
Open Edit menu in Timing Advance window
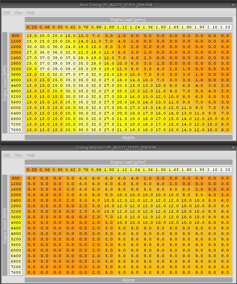tap(7, 155)
